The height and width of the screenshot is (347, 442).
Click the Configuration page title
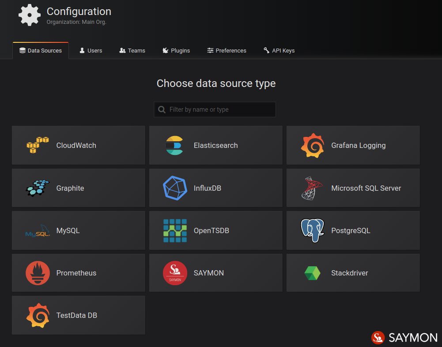coord(79,11)
